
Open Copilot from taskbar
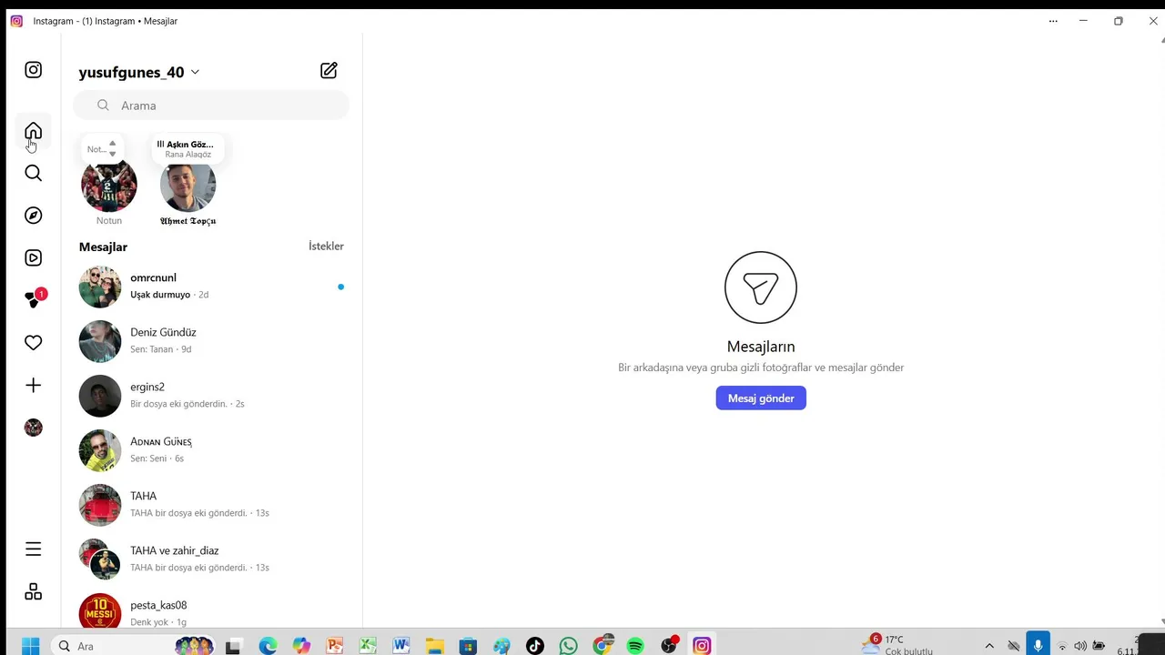(301, 646)
